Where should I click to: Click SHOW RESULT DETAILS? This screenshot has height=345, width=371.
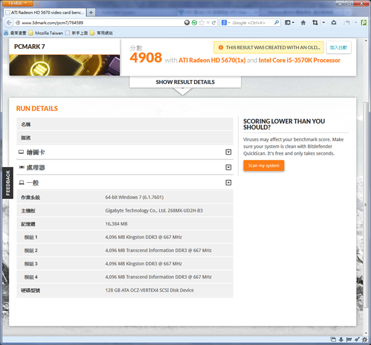[185, 82]
